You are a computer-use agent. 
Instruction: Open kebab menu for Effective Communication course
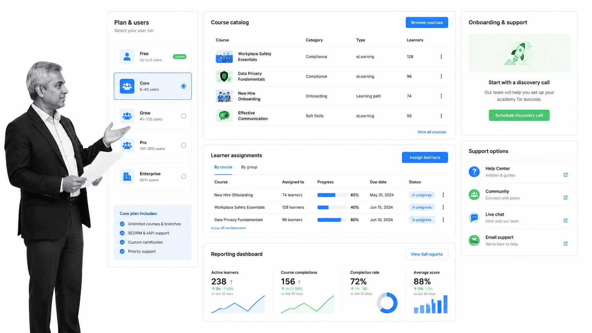point(441,116)
